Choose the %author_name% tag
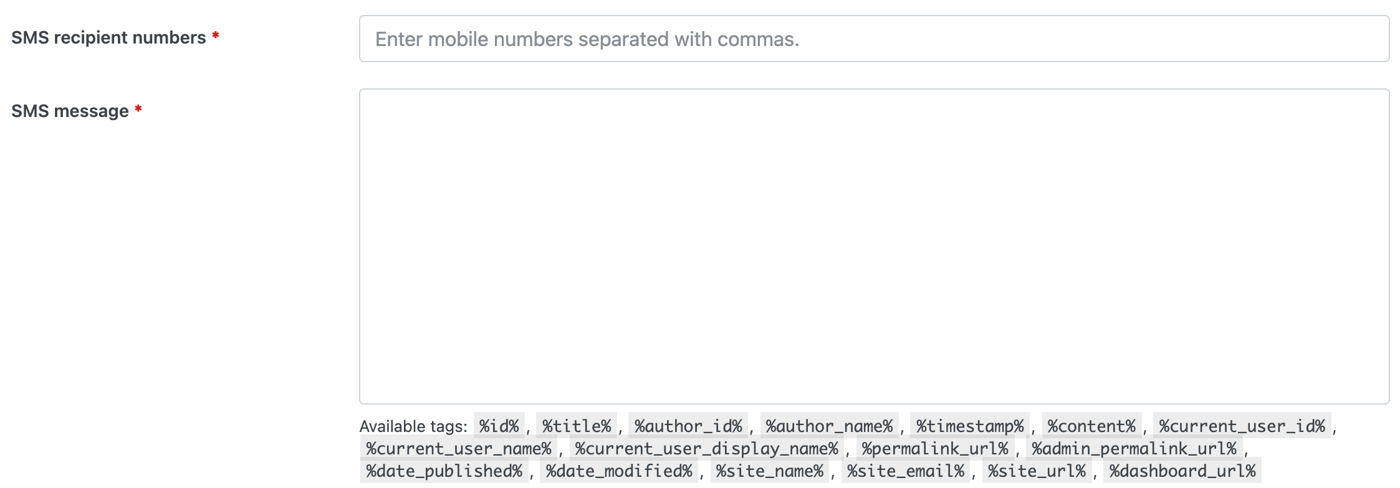1400x488 pixels. click(829, 426)
